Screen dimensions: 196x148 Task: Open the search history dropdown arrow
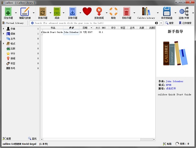[x=161, y=23]
